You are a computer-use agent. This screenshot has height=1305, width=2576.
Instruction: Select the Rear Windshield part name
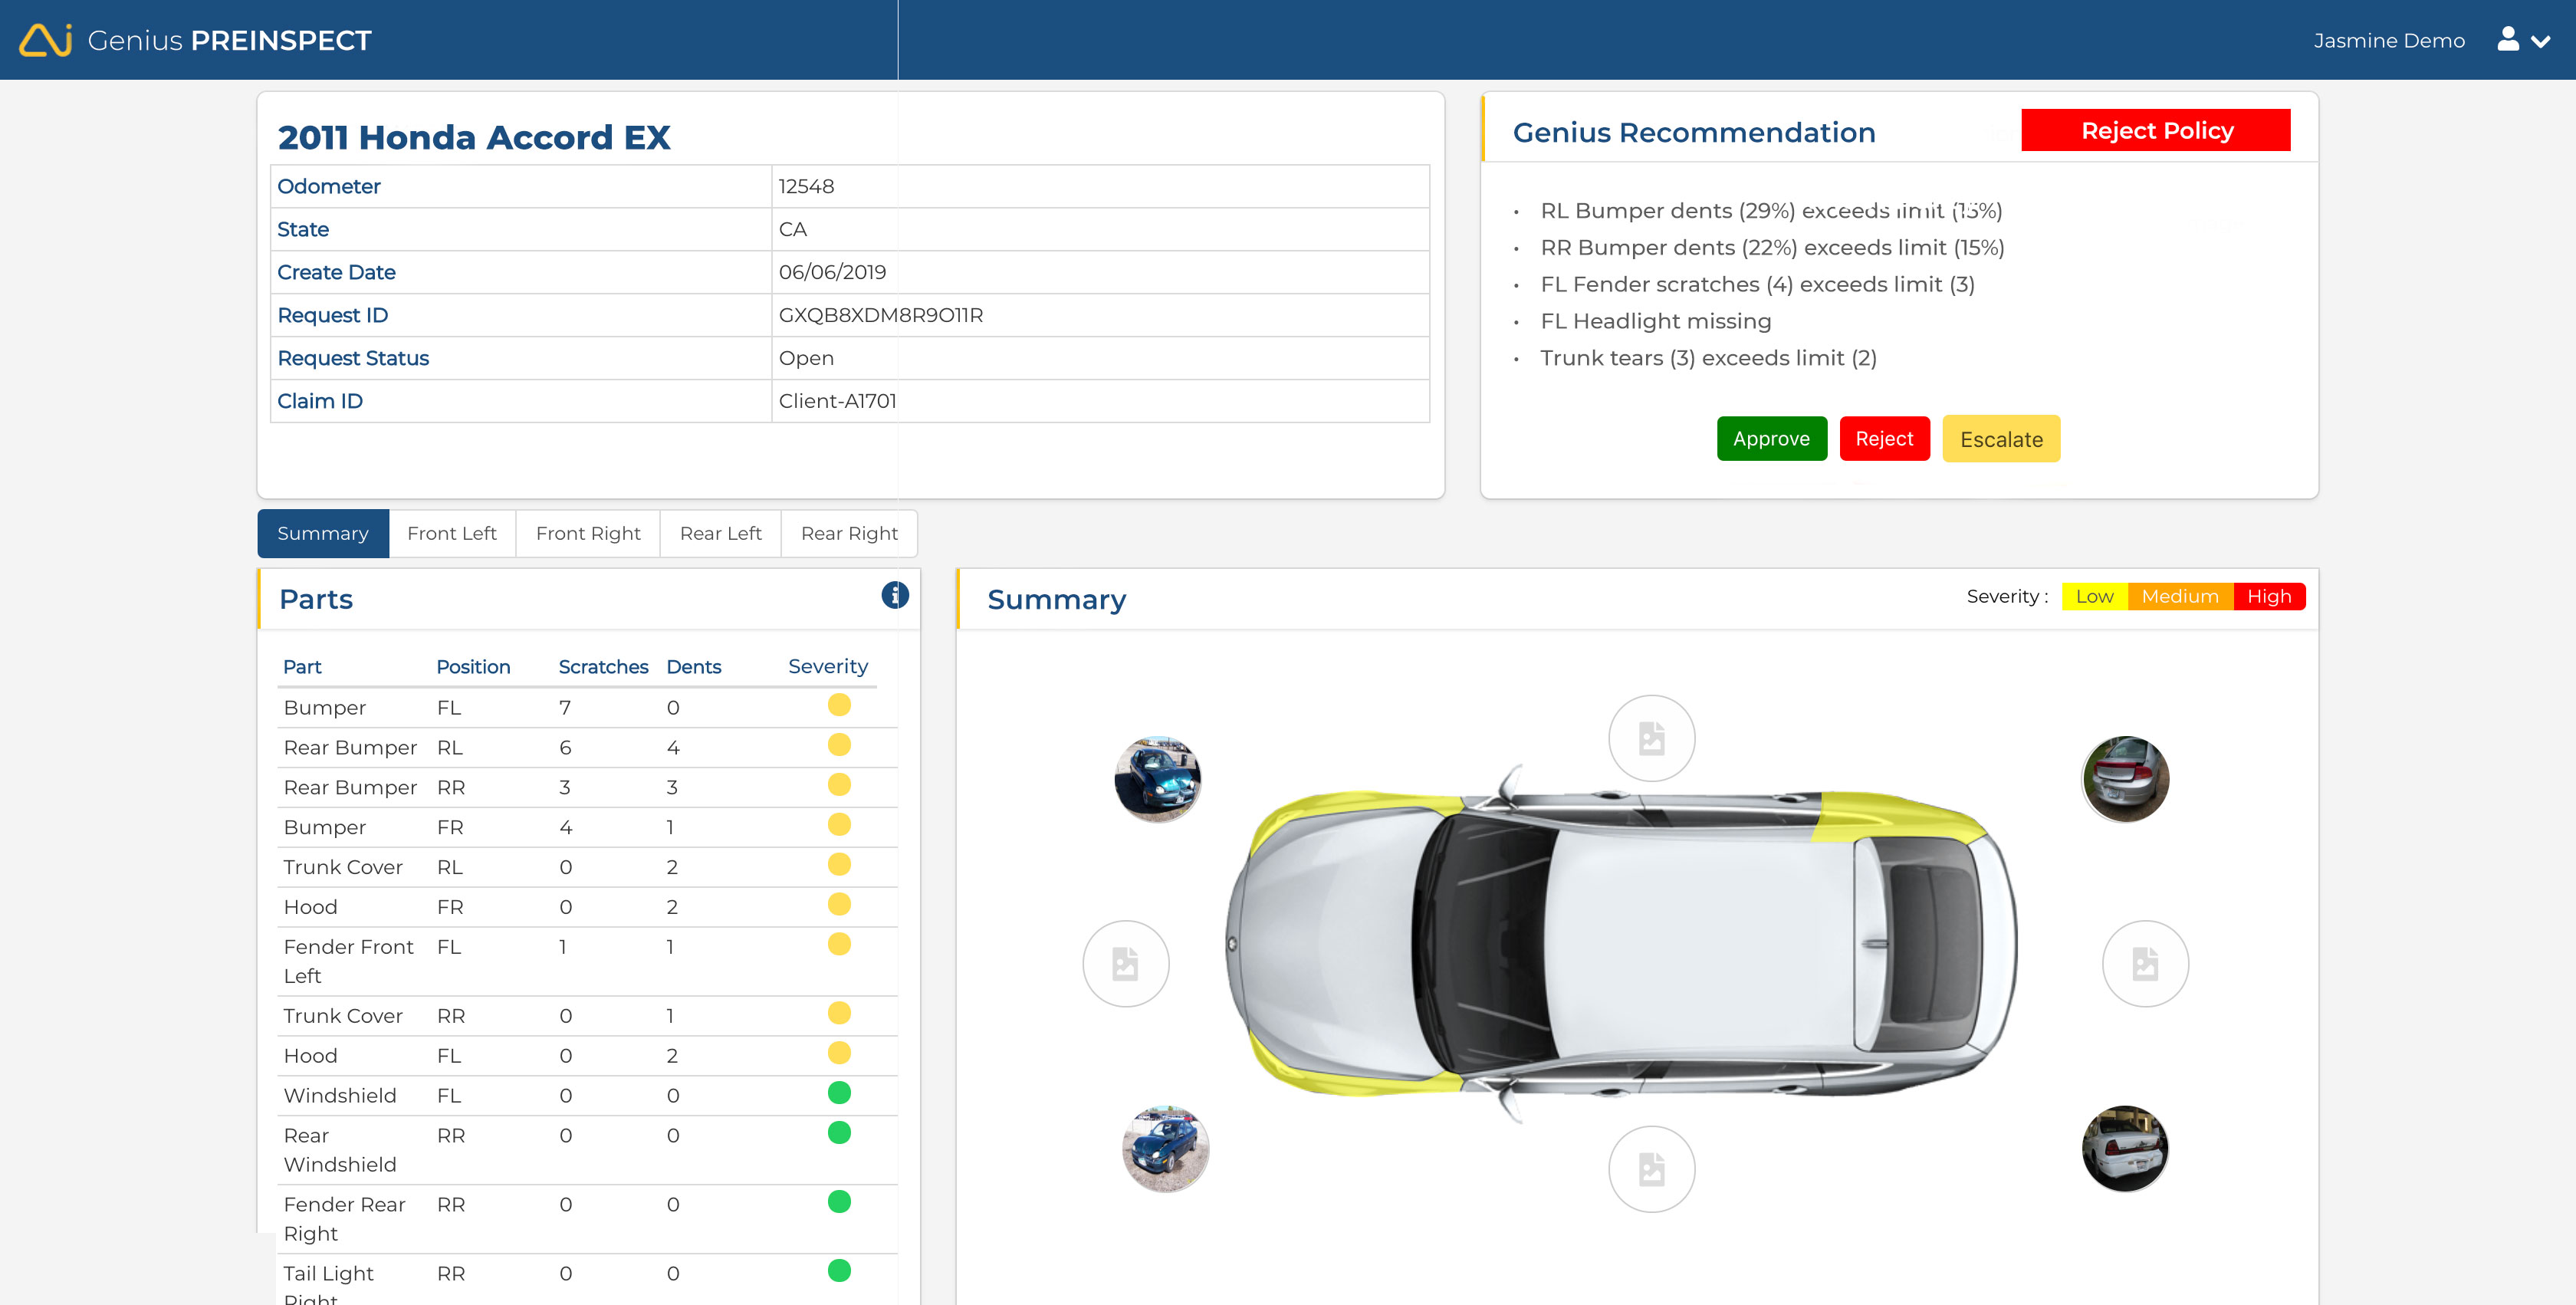pos(340,1150)
